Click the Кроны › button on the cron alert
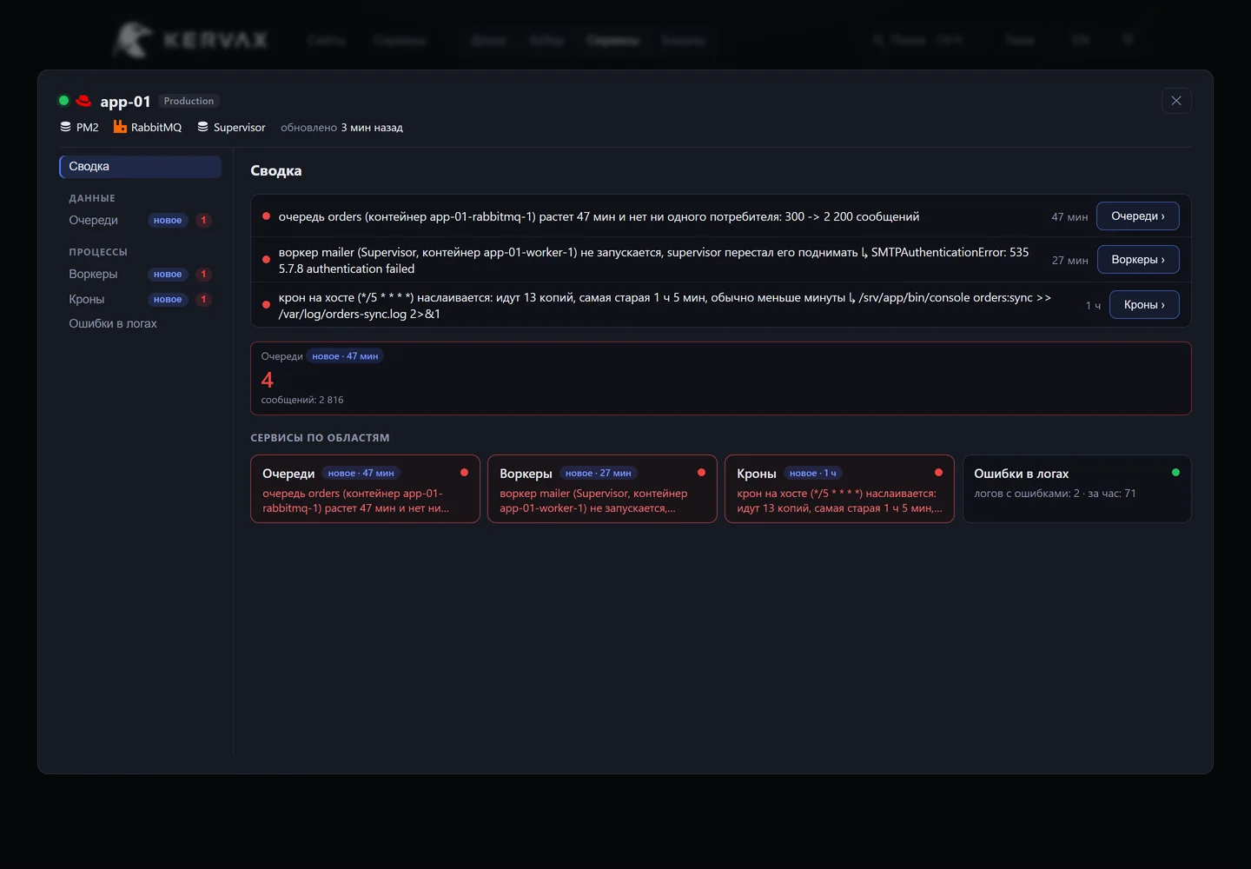 coord(1144,305)
